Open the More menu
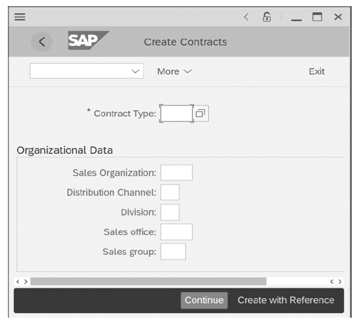356x323 pixels. pos(173,71)
